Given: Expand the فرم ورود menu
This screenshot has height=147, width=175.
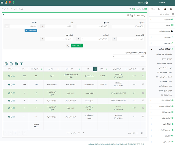Looking at the screenshot, I should (162, 37).
